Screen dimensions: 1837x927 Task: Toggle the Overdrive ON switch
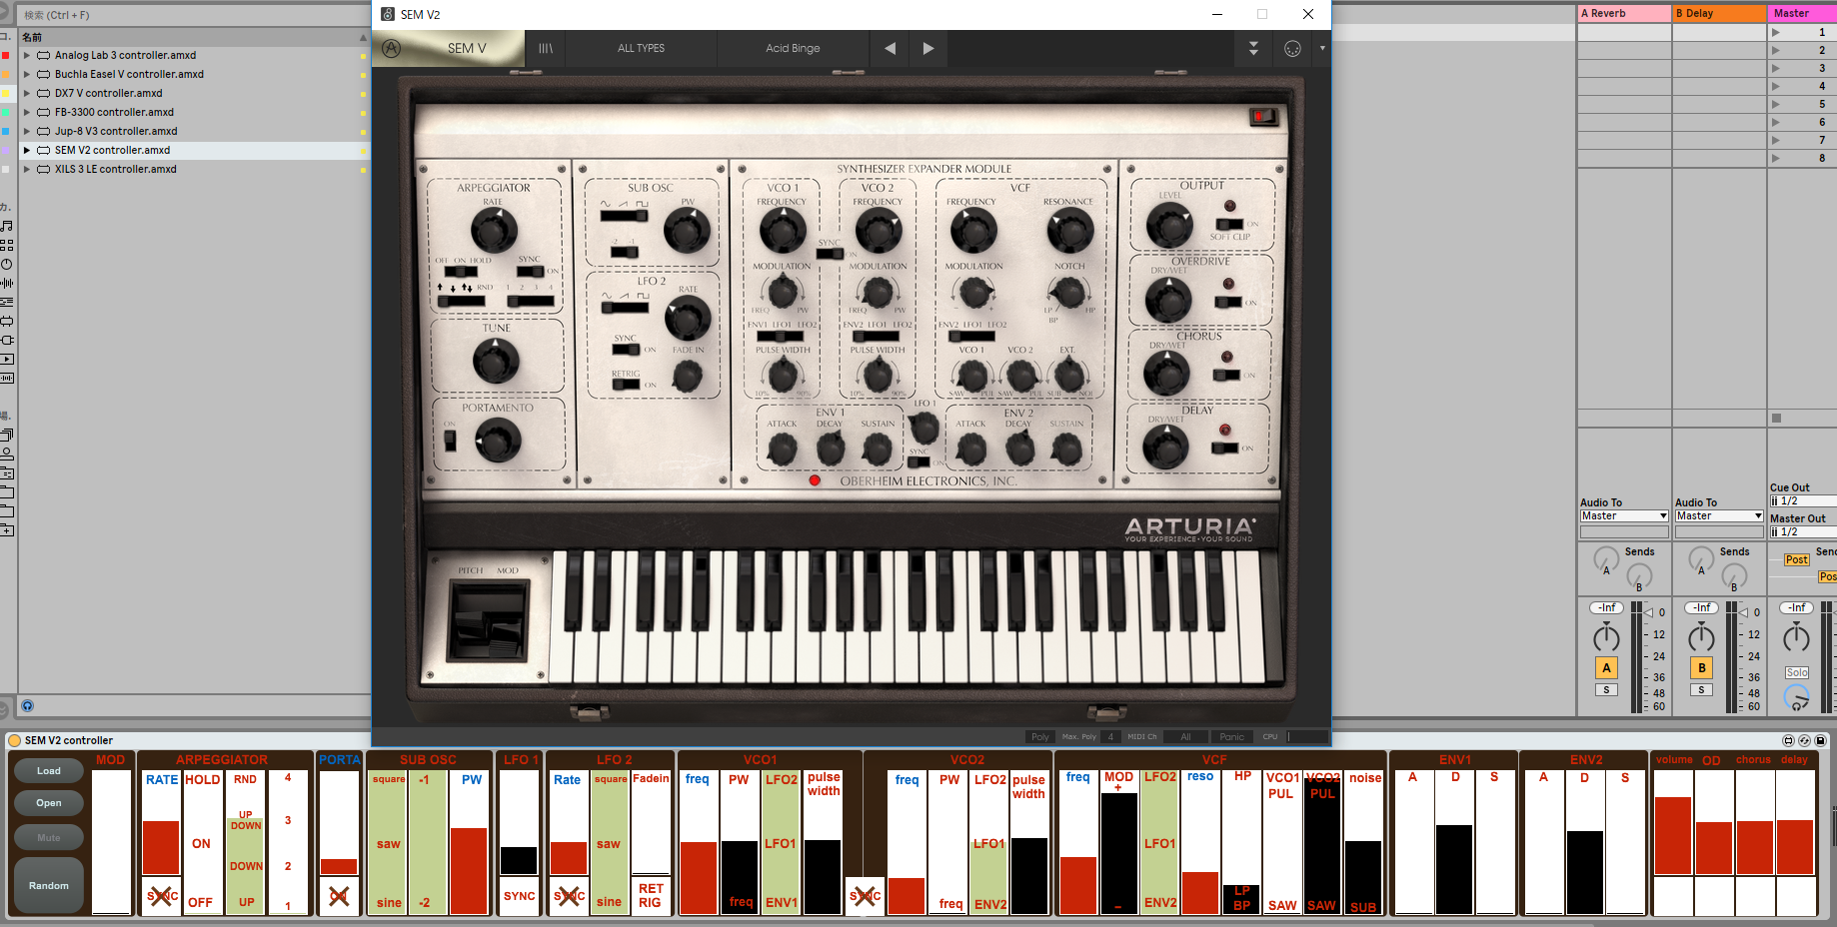click(1228, 302)
